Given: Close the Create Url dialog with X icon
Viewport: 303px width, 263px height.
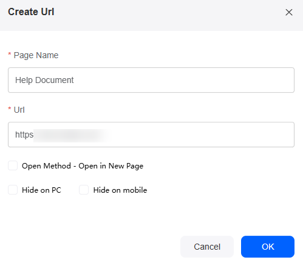Looking at the screenshot, I should pos(289,12).
